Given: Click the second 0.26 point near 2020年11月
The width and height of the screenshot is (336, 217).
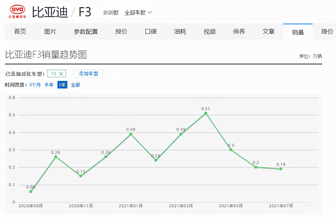Looking at the screenshot, I should [106, 157].
